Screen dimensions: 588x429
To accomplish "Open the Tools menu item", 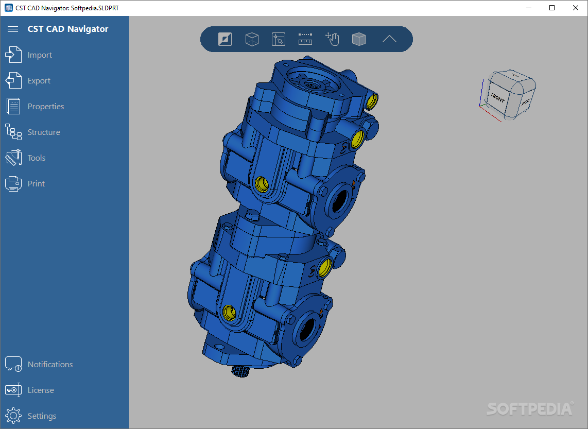I will [37, 158].
